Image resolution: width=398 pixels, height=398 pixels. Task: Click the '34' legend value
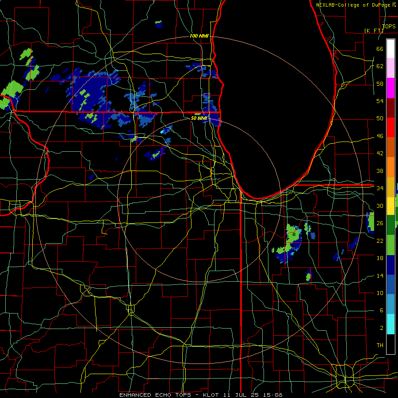point(380,188)
